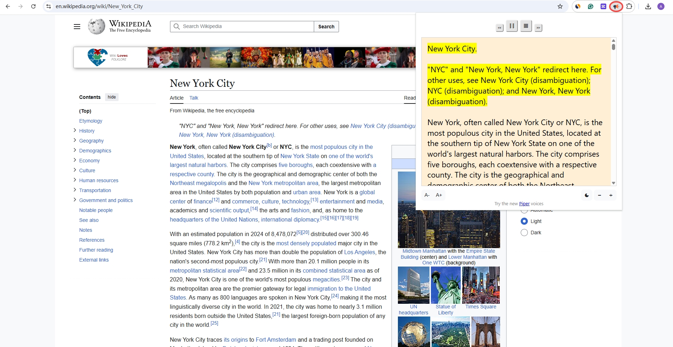673x347 pixels.
Task: Expand the Culture section in contents
Action: (75, 170)
